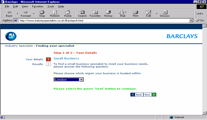Click the Address label
This screenshot has height=120, width=207.
[x=8, y=20]
